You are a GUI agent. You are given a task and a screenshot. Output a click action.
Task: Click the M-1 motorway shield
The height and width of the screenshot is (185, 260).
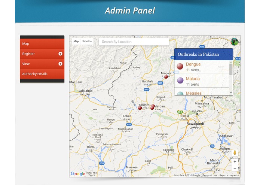tap(180, 112)
